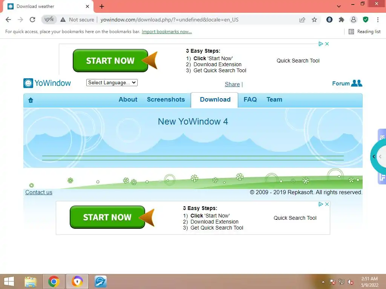Open a new browser tab
Image resolution: width=386 pixels, height=289 pixels.
[102, 6]
